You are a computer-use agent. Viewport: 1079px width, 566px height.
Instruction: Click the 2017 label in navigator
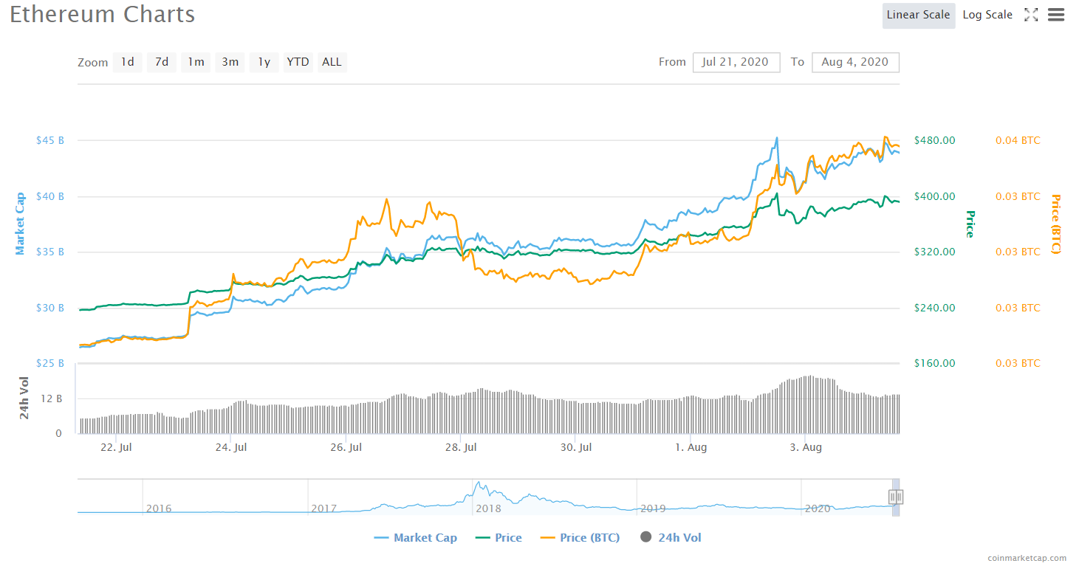coord(323,508)
